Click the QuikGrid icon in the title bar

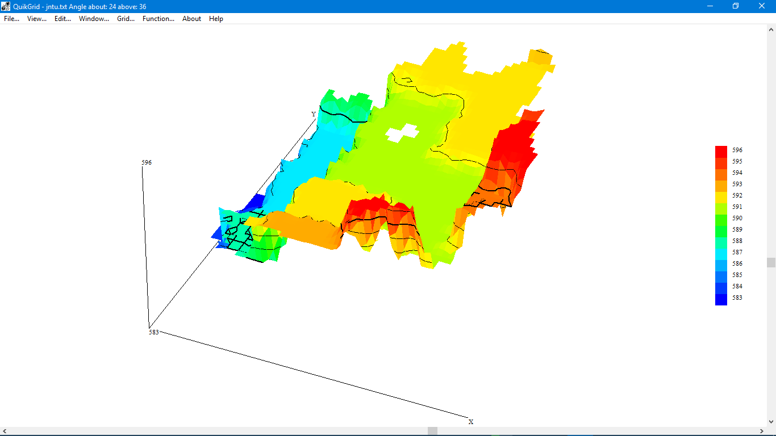[6, 6]
